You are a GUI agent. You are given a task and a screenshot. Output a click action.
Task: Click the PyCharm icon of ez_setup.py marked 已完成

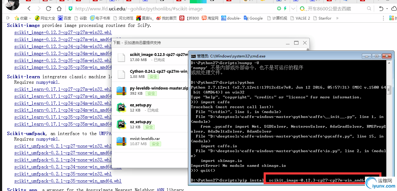121,108
